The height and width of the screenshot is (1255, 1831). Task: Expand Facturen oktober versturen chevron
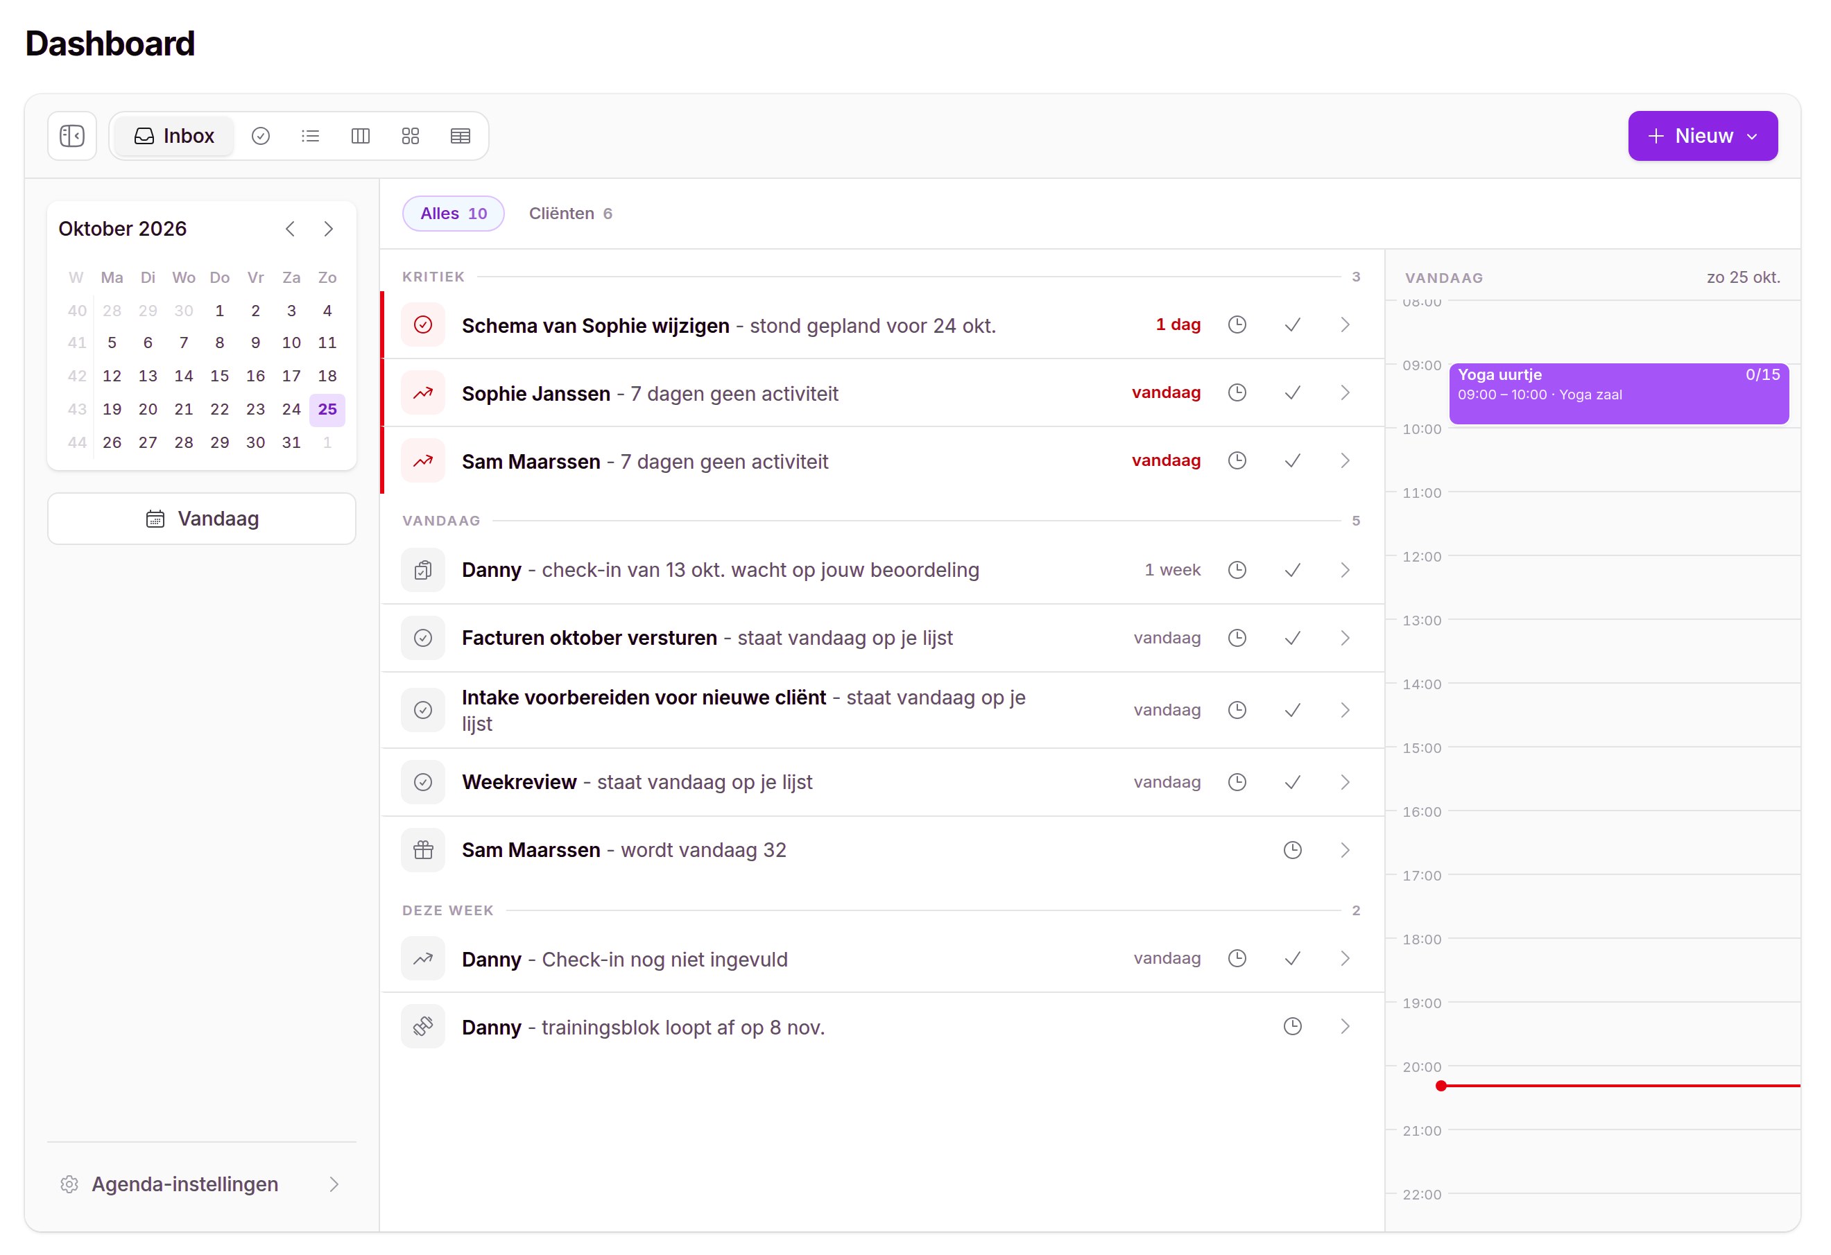click(x=1345, y=637)
